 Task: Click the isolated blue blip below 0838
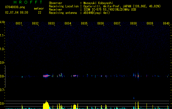point(134,98)
